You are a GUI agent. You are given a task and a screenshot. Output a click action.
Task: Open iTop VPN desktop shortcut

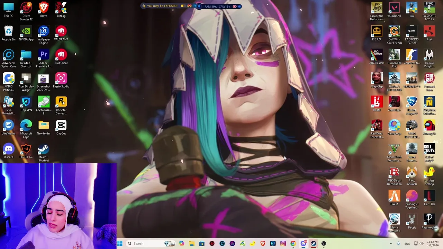[x=26, y=104]
